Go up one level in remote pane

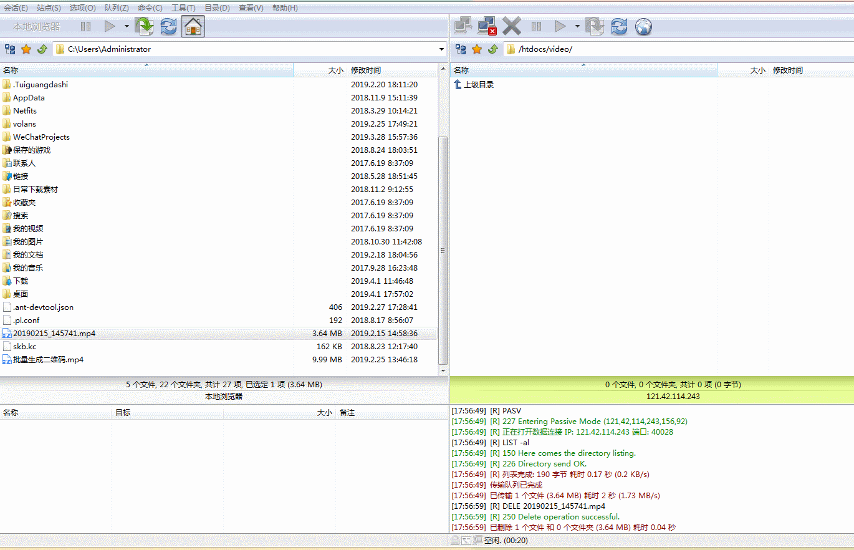click(x=493, y=49)
